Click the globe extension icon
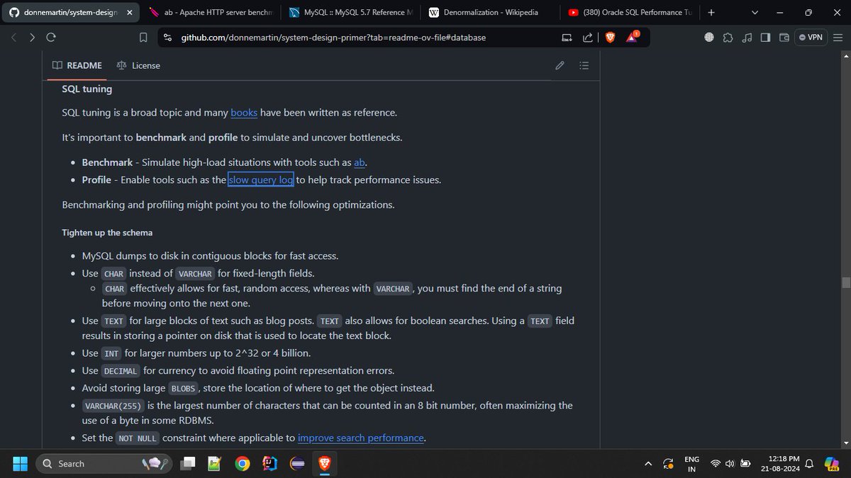851x478 pixels. click(x=709, y=38)
